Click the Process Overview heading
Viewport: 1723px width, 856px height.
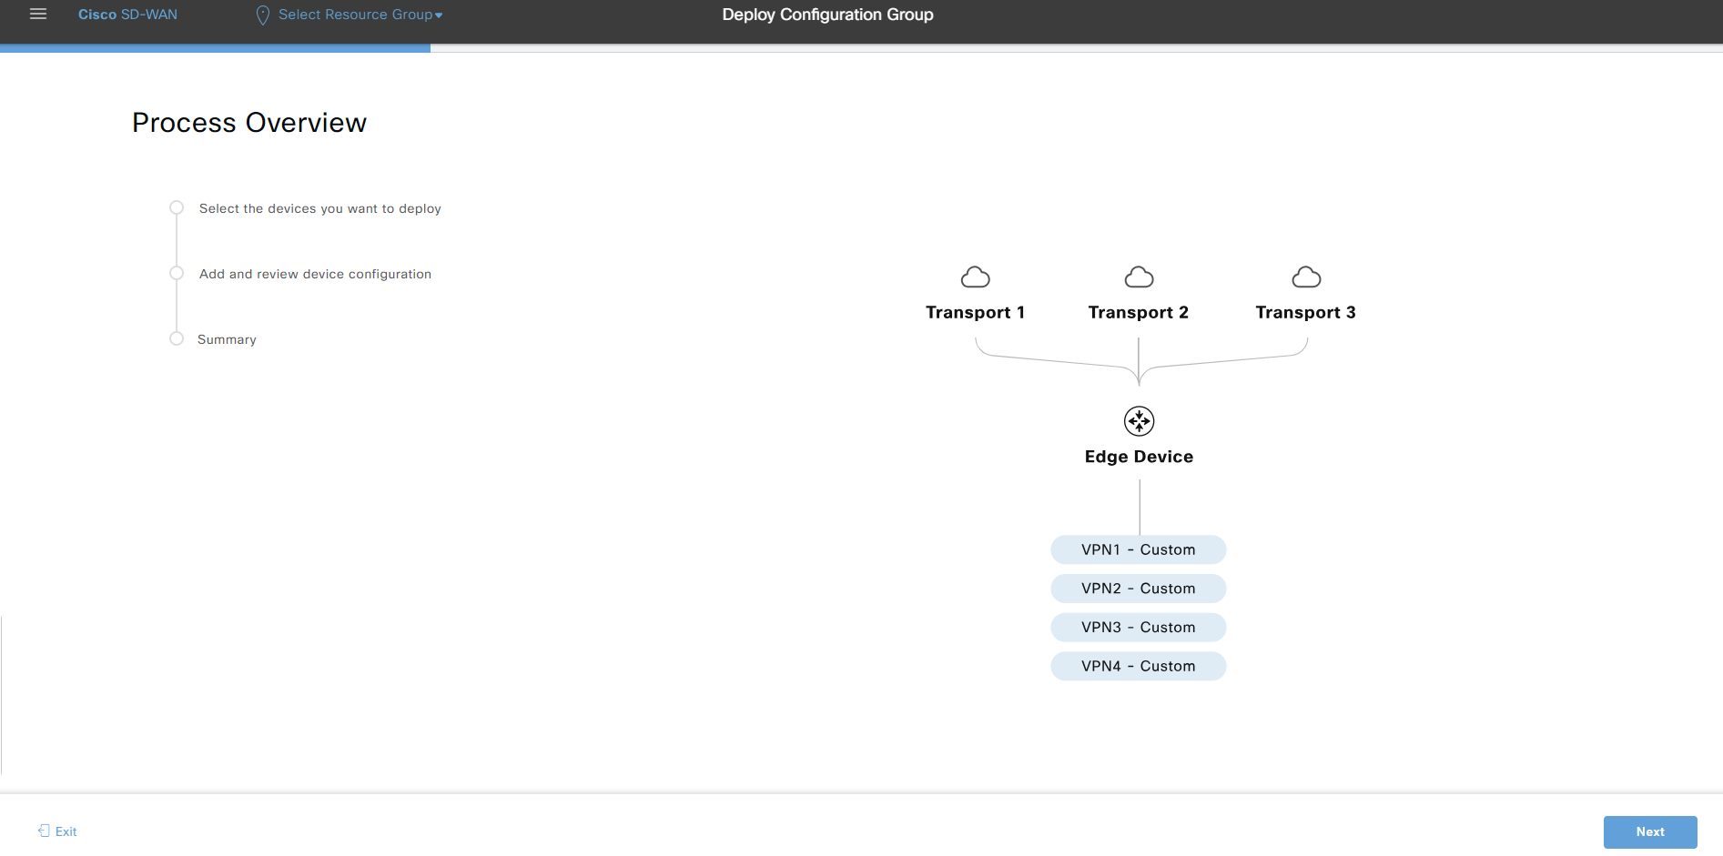pos(249,123)
